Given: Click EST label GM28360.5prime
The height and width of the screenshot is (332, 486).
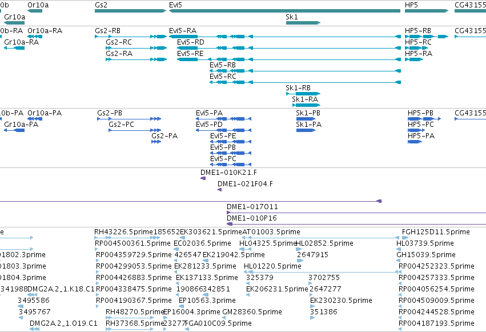Looking at the screenshot, I should [x=252, y=312].
